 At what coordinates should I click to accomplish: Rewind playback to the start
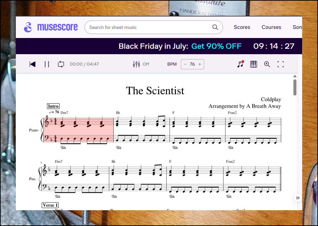pos(32,64)
